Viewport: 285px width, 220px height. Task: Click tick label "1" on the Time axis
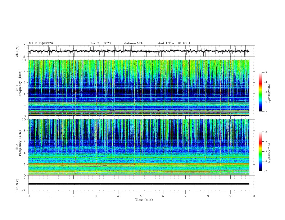[x=51, y=196]
